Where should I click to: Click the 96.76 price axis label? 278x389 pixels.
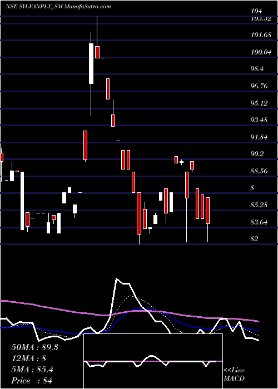[x=260, y=86]
